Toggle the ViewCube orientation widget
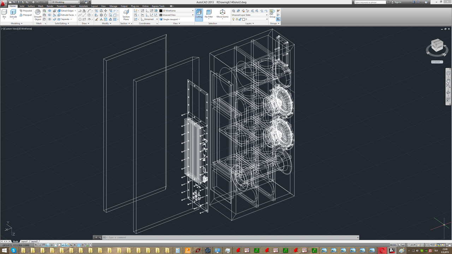 pyautogui.click(x=437, y=46)
